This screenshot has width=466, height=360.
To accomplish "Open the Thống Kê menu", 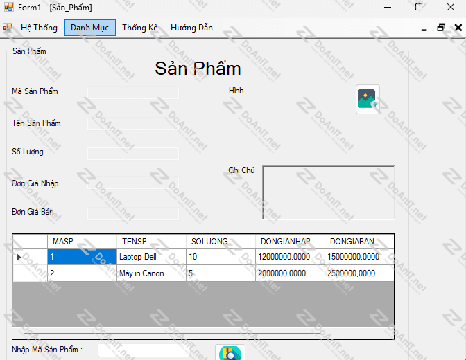I will 139,28.
